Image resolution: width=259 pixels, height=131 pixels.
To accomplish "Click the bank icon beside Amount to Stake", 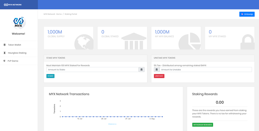I will click(141, 70).
